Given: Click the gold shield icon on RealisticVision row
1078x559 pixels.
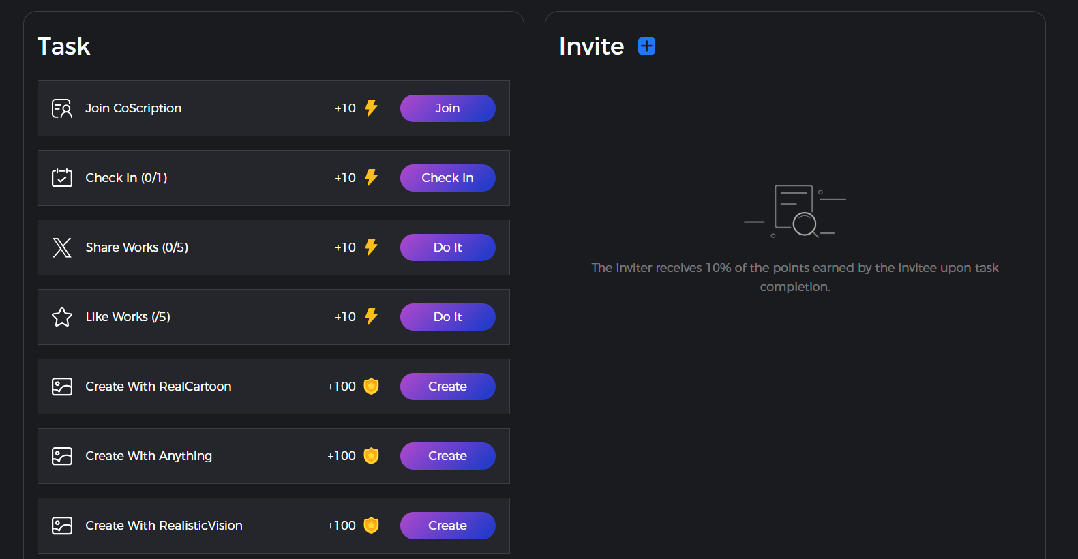Looking at the screenshot, I should coord(370,525).
